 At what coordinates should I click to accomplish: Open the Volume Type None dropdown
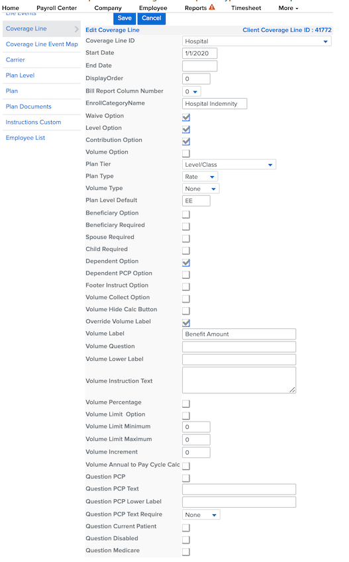[201, 189]
